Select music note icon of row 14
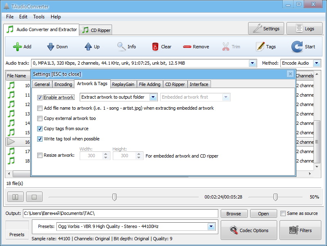The image size is (327, 246). tap(11, 123)
